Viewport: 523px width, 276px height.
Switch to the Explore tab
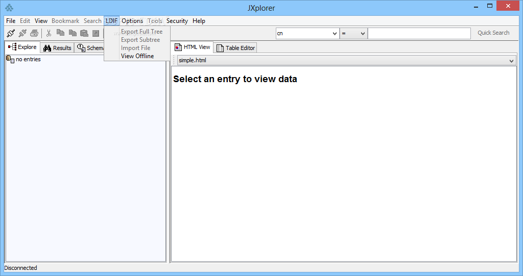pos(22,47)
